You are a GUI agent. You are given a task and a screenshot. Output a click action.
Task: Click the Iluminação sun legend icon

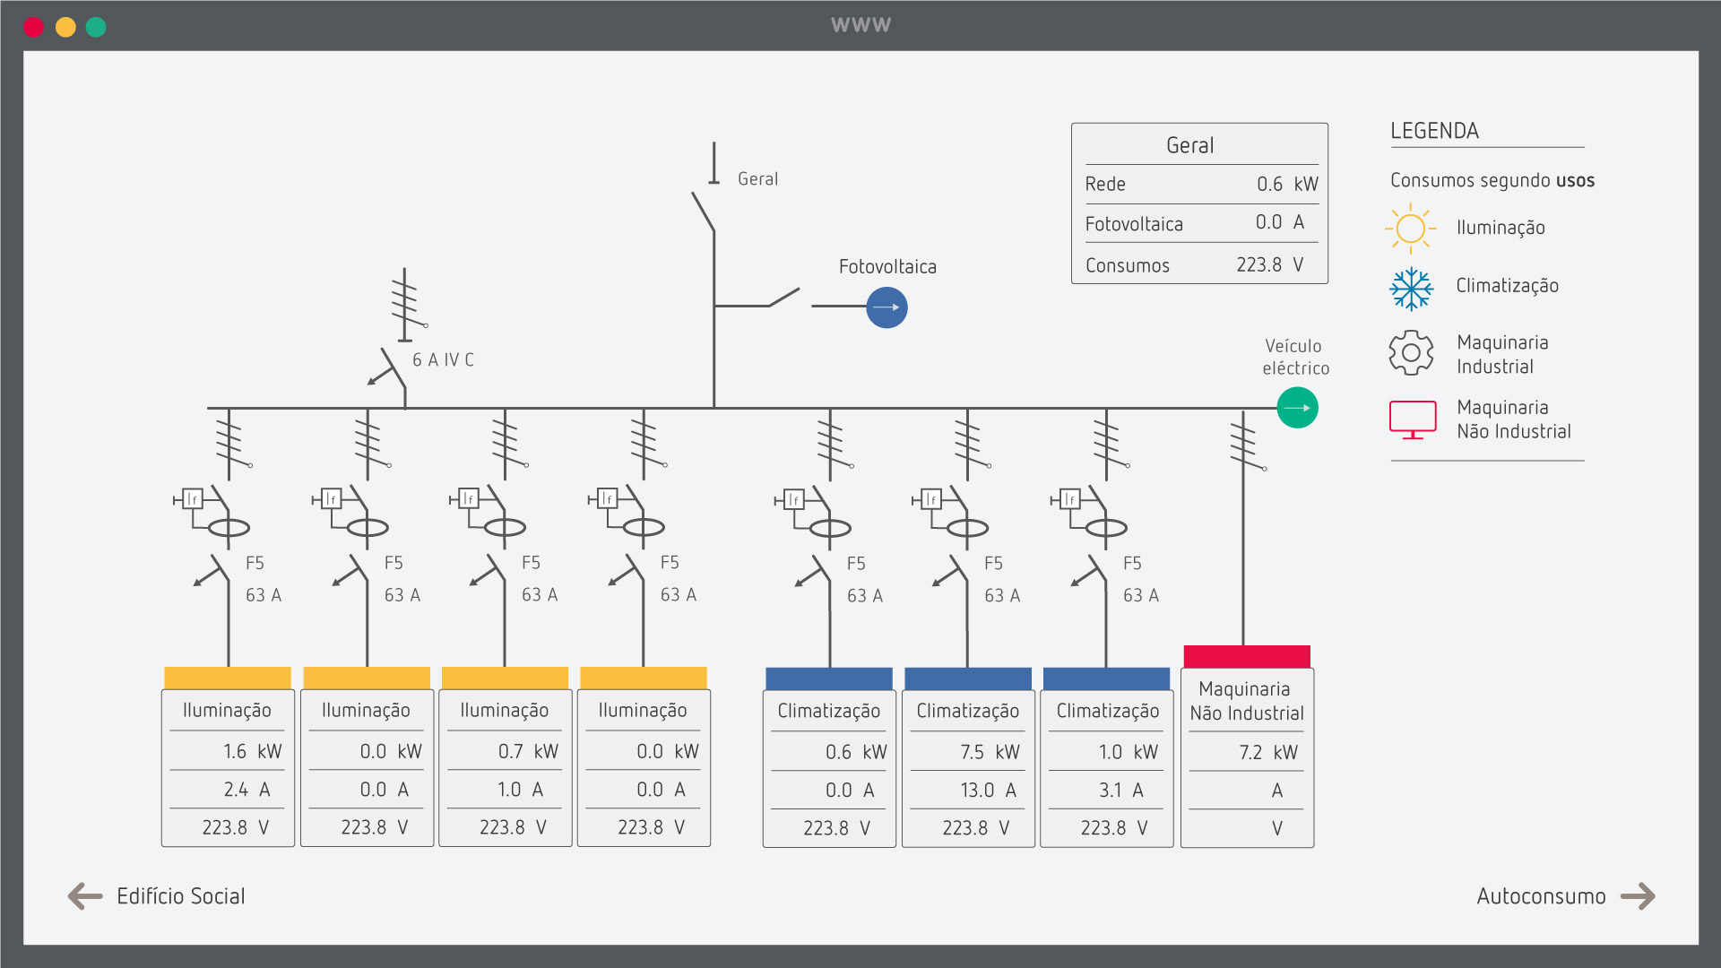click(1410, 228)
